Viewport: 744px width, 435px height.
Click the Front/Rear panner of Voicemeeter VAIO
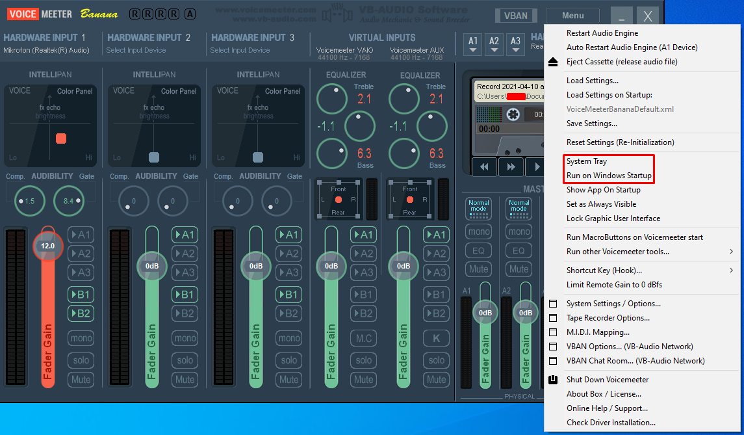(339, 200)
